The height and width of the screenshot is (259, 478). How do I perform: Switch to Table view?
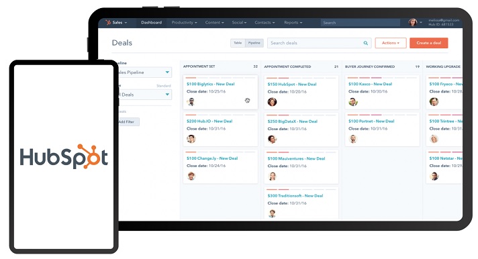tap(238, 43)
